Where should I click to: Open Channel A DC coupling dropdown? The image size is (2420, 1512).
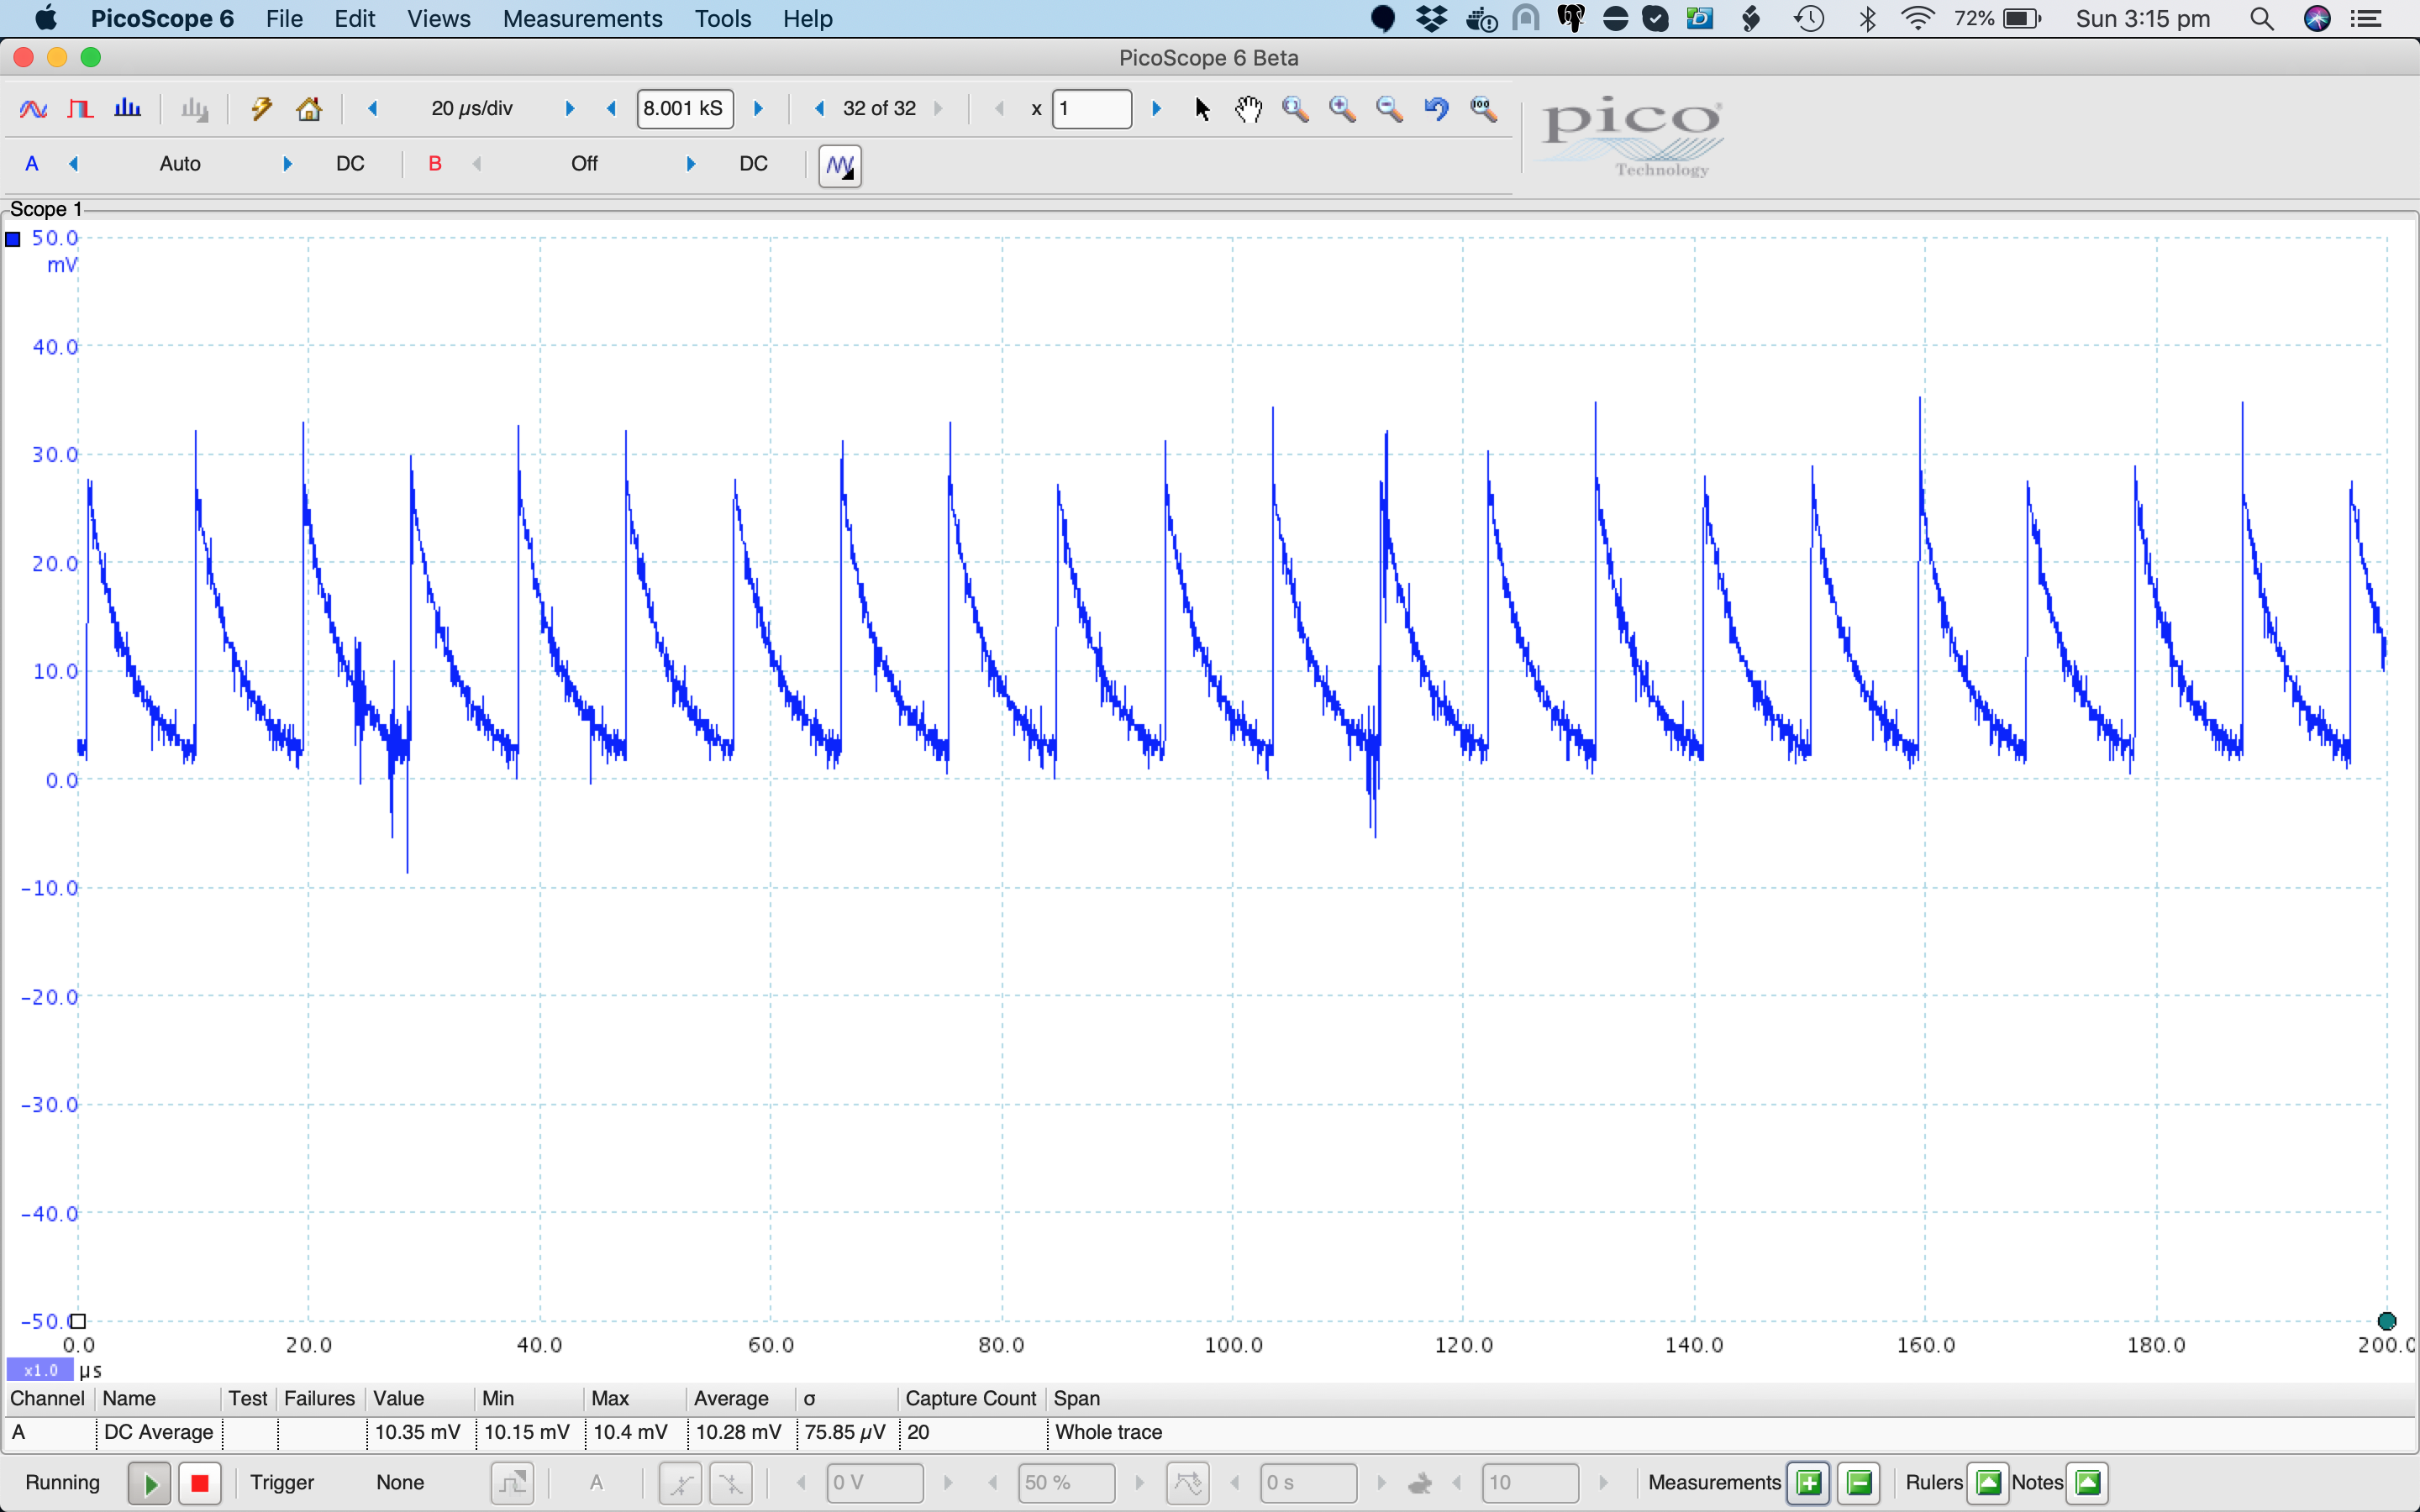(350, 164)
